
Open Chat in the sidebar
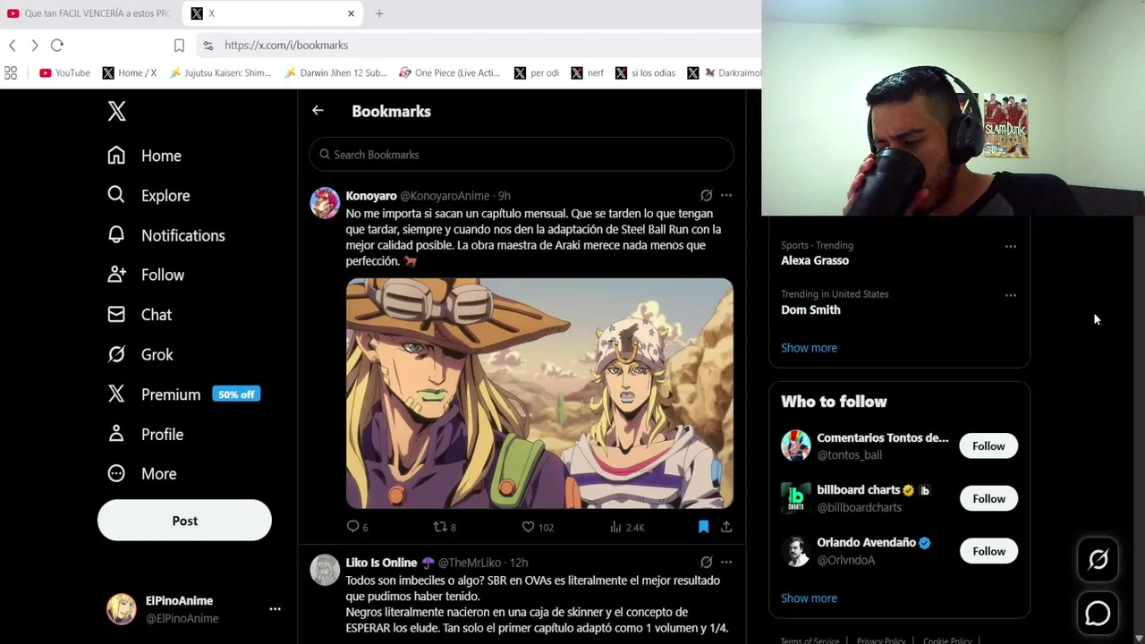[x=140, y=315]
